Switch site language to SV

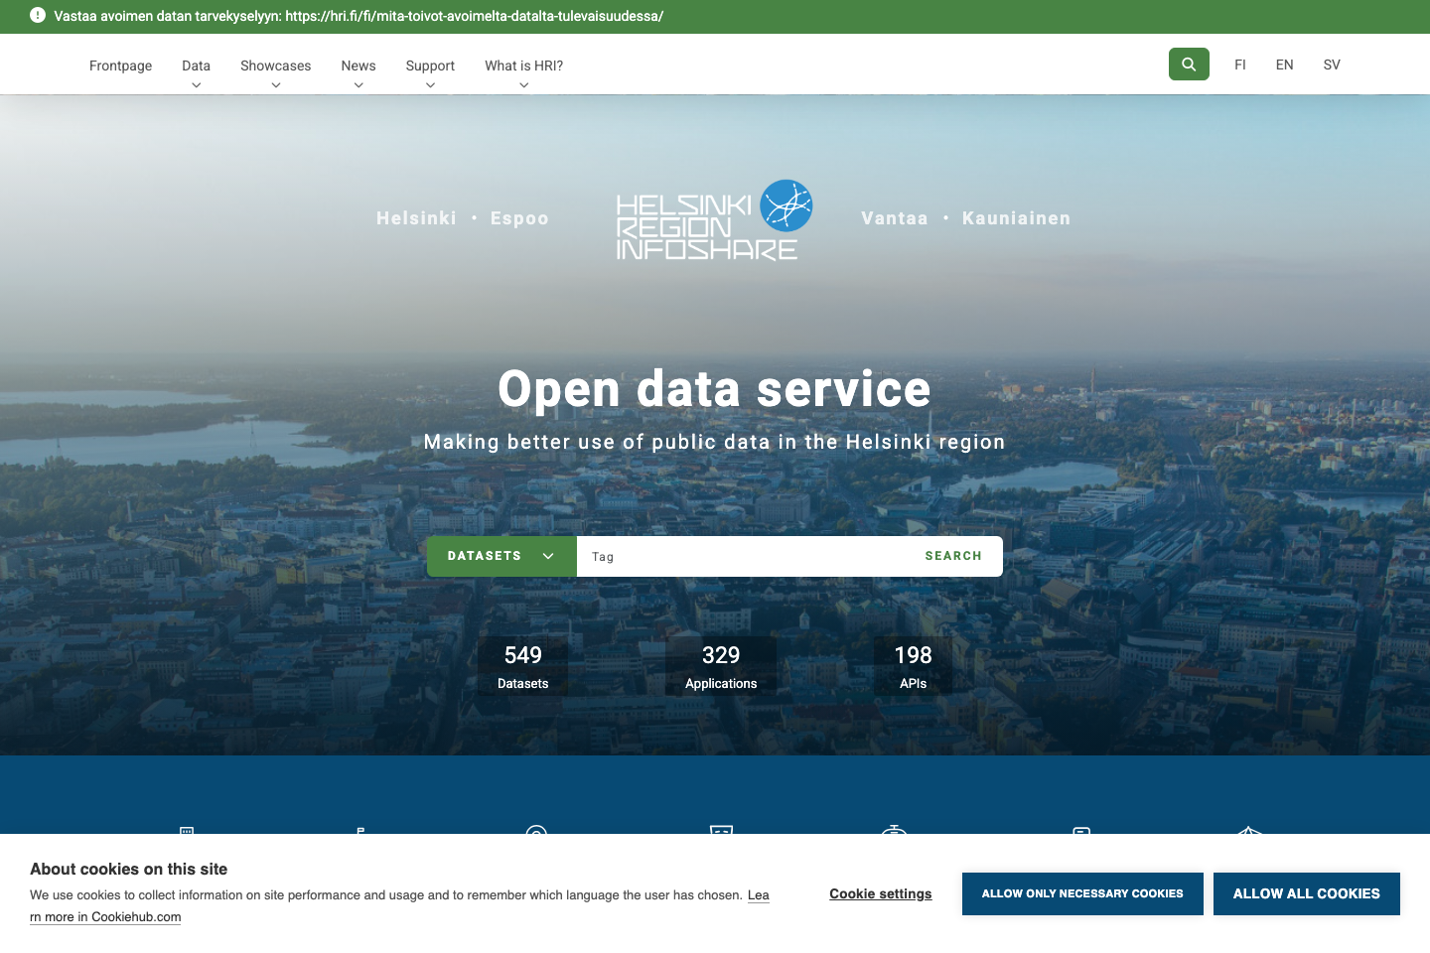click(x=1332, y=65)
